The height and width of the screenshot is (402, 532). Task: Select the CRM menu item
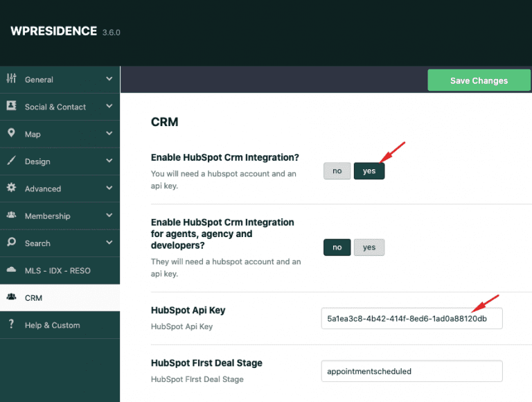point(60,298)
